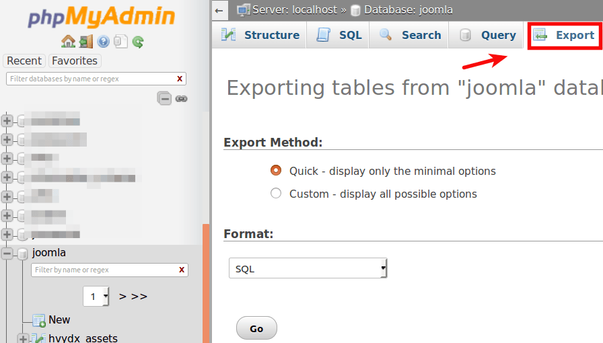Select Quick export method radio button
603x343 pixels.
coord(276,170)
